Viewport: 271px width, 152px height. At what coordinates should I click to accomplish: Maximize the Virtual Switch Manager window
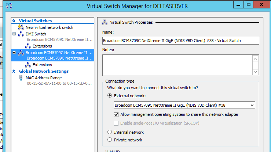(x=249, y=5)
